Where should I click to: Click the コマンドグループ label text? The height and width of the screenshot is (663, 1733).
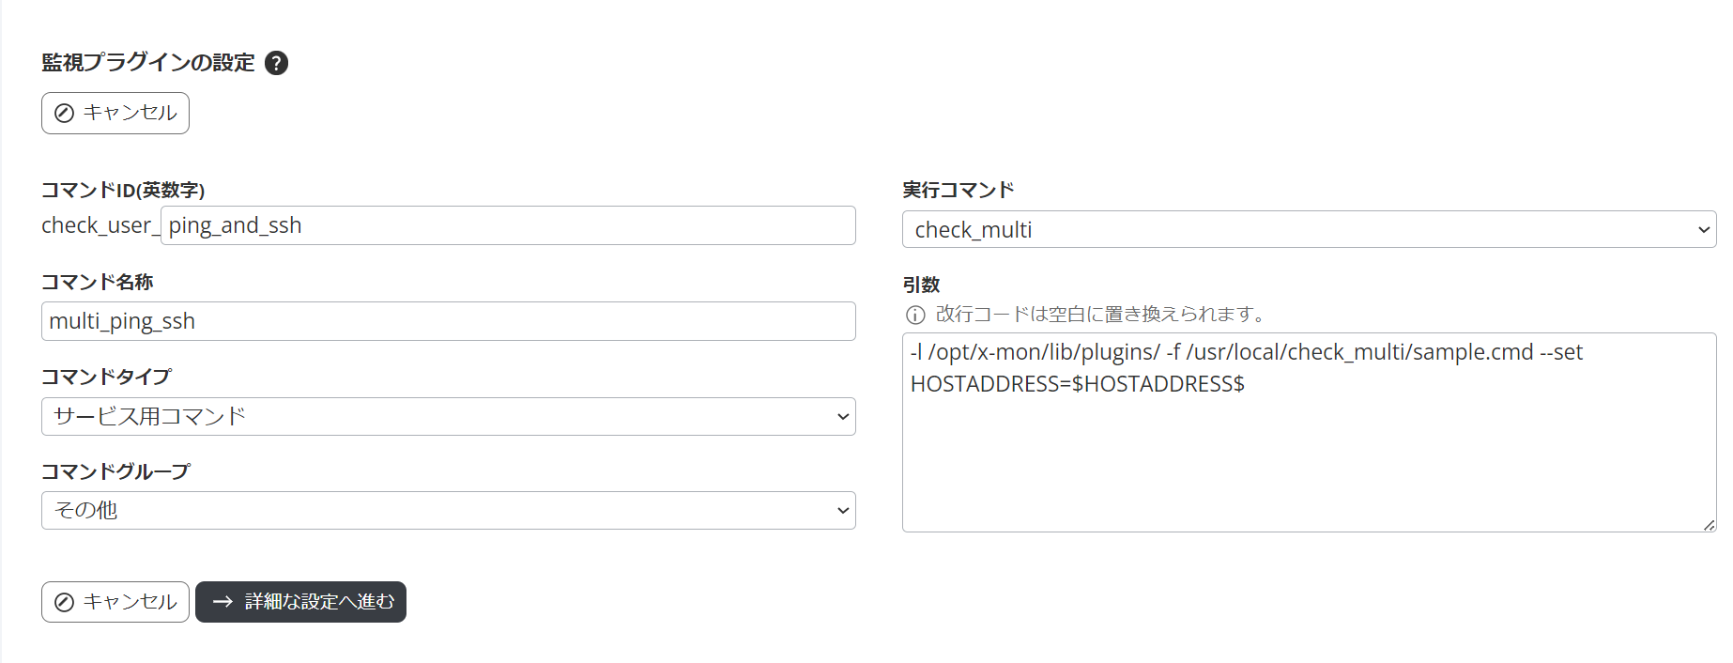(x=115, y=471)
